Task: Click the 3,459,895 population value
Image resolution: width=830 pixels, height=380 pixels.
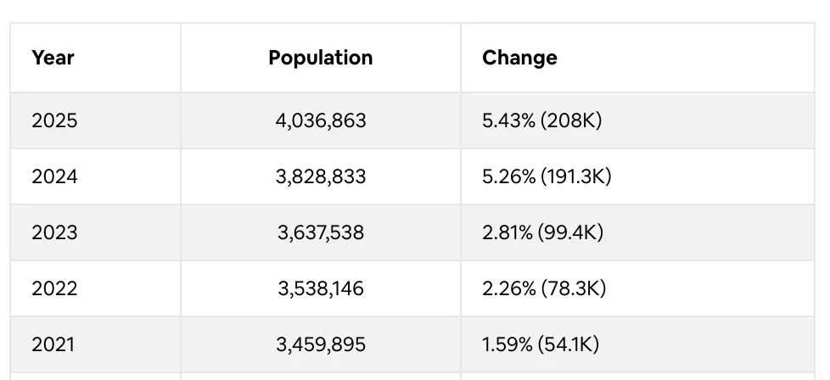Action: coord(321,344)
